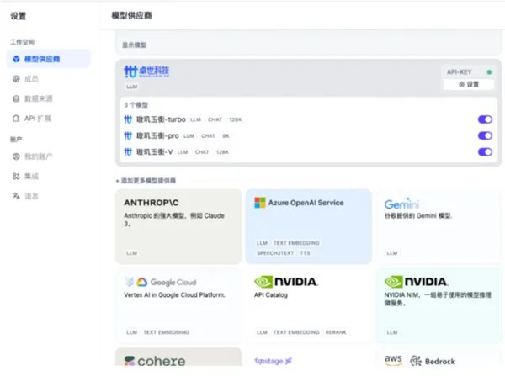This screenshot has height=376, width=505.
Task: Click the TTS tag on Azure card
Action: point(305,253)
